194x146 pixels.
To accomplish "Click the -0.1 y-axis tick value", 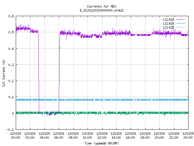I will pos(10,130).
